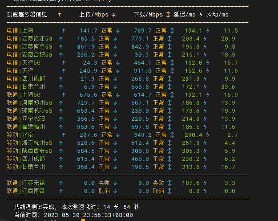Click upload value 615.4 for 移动|四川成都

coord(86,159)
